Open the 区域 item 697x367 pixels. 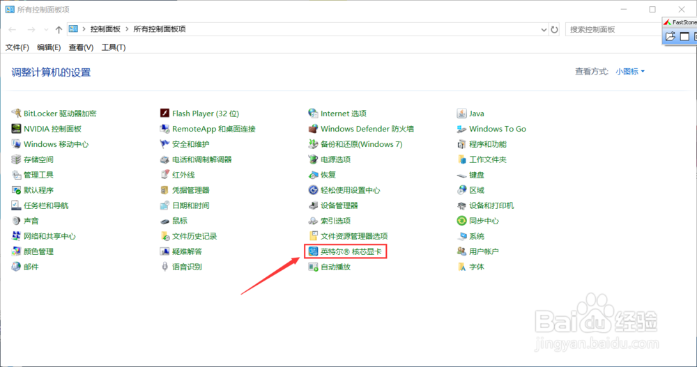(470, 190)
